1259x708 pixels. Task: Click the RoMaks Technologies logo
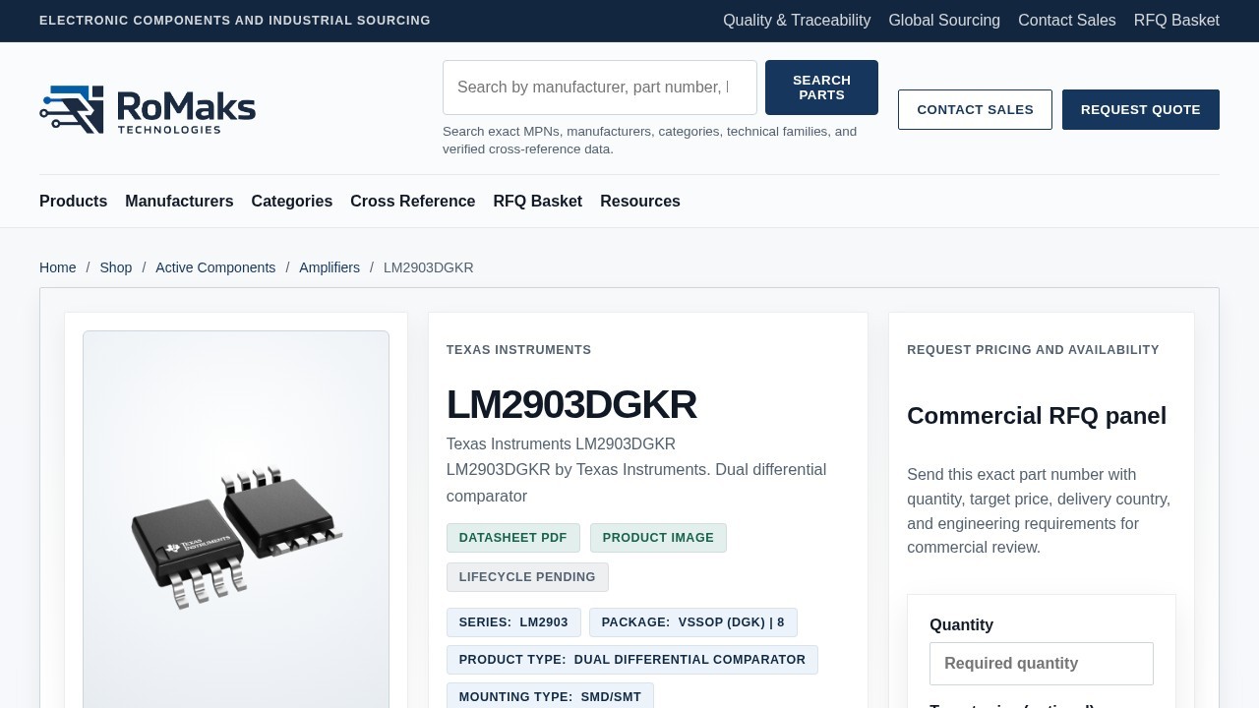[x=148, y=109]
